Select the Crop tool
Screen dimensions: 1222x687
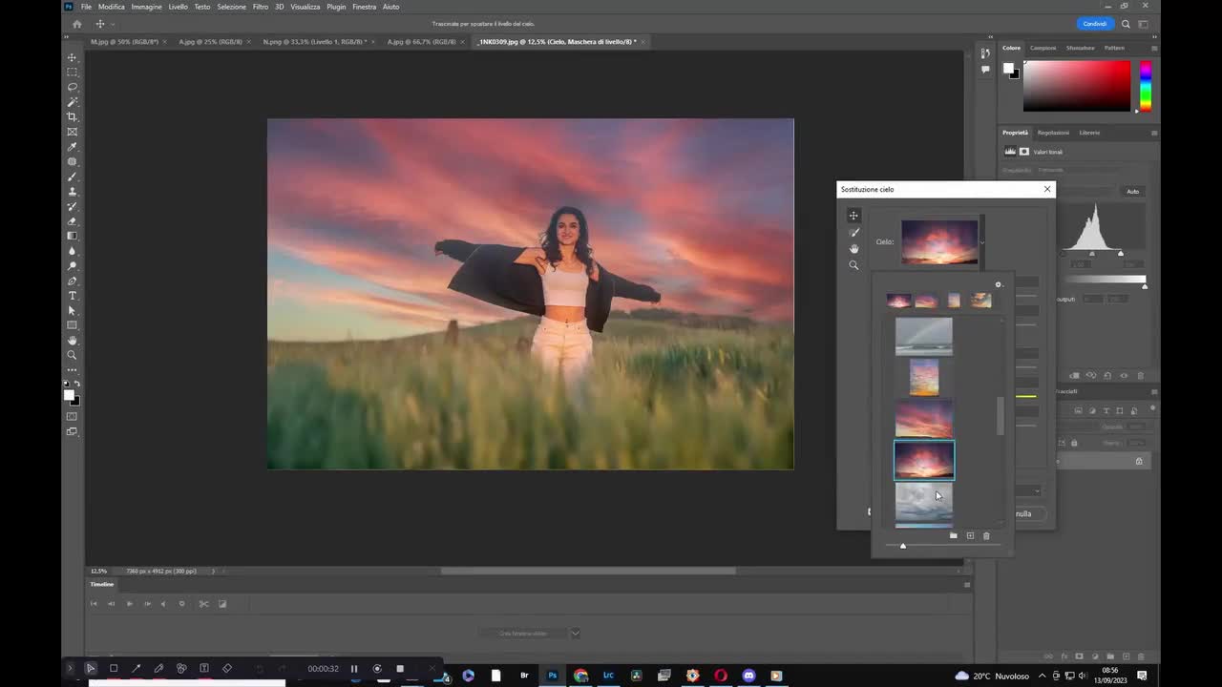(72, 116)
